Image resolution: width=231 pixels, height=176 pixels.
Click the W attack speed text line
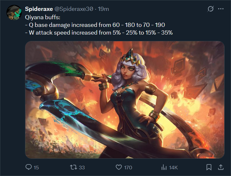(99, 33)
